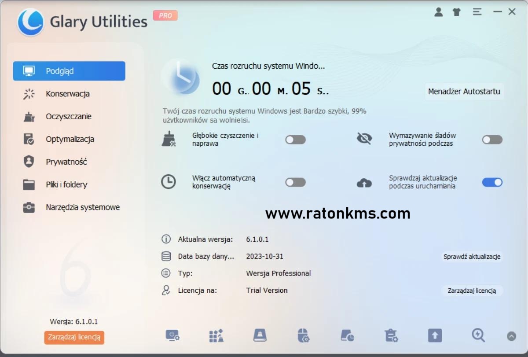This screenshot has height=357, width=528.
Task: Open the disk space analyzer icon
Action: click(x=347, y=335)
